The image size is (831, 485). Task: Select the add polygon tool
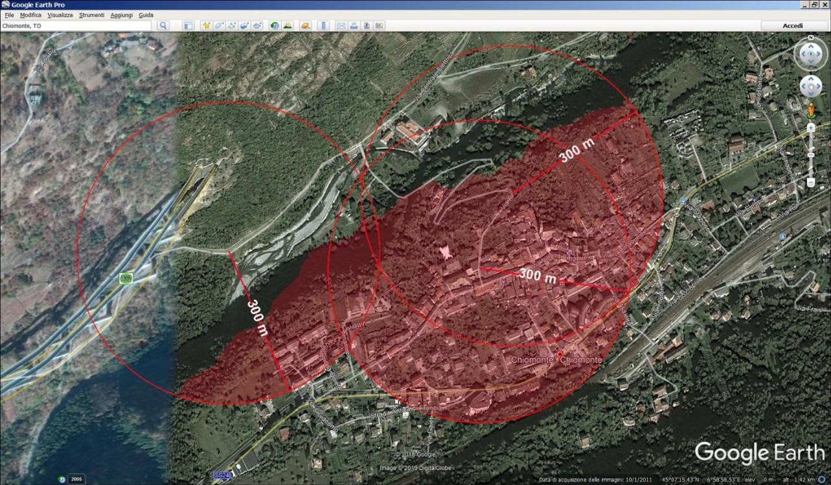pos(219,26)
